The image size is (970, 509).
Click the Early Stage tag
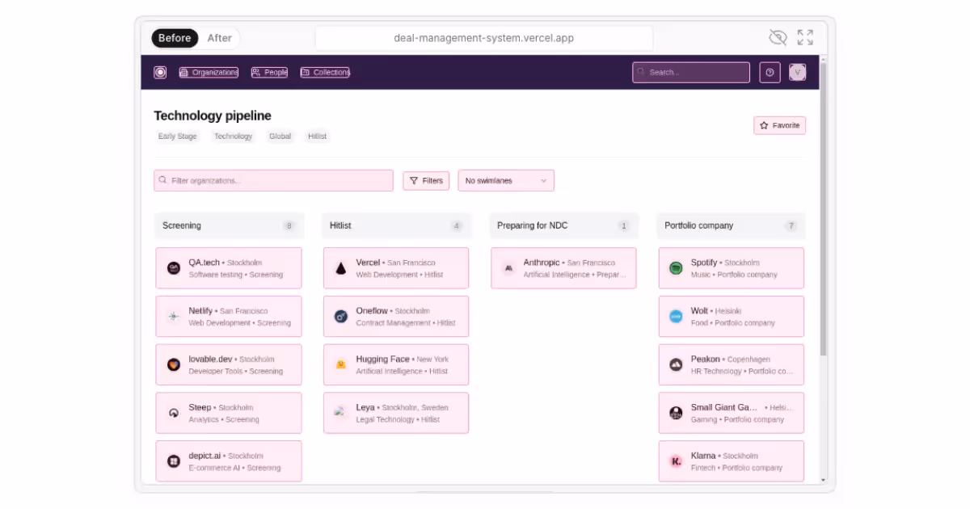coord(178,137)
